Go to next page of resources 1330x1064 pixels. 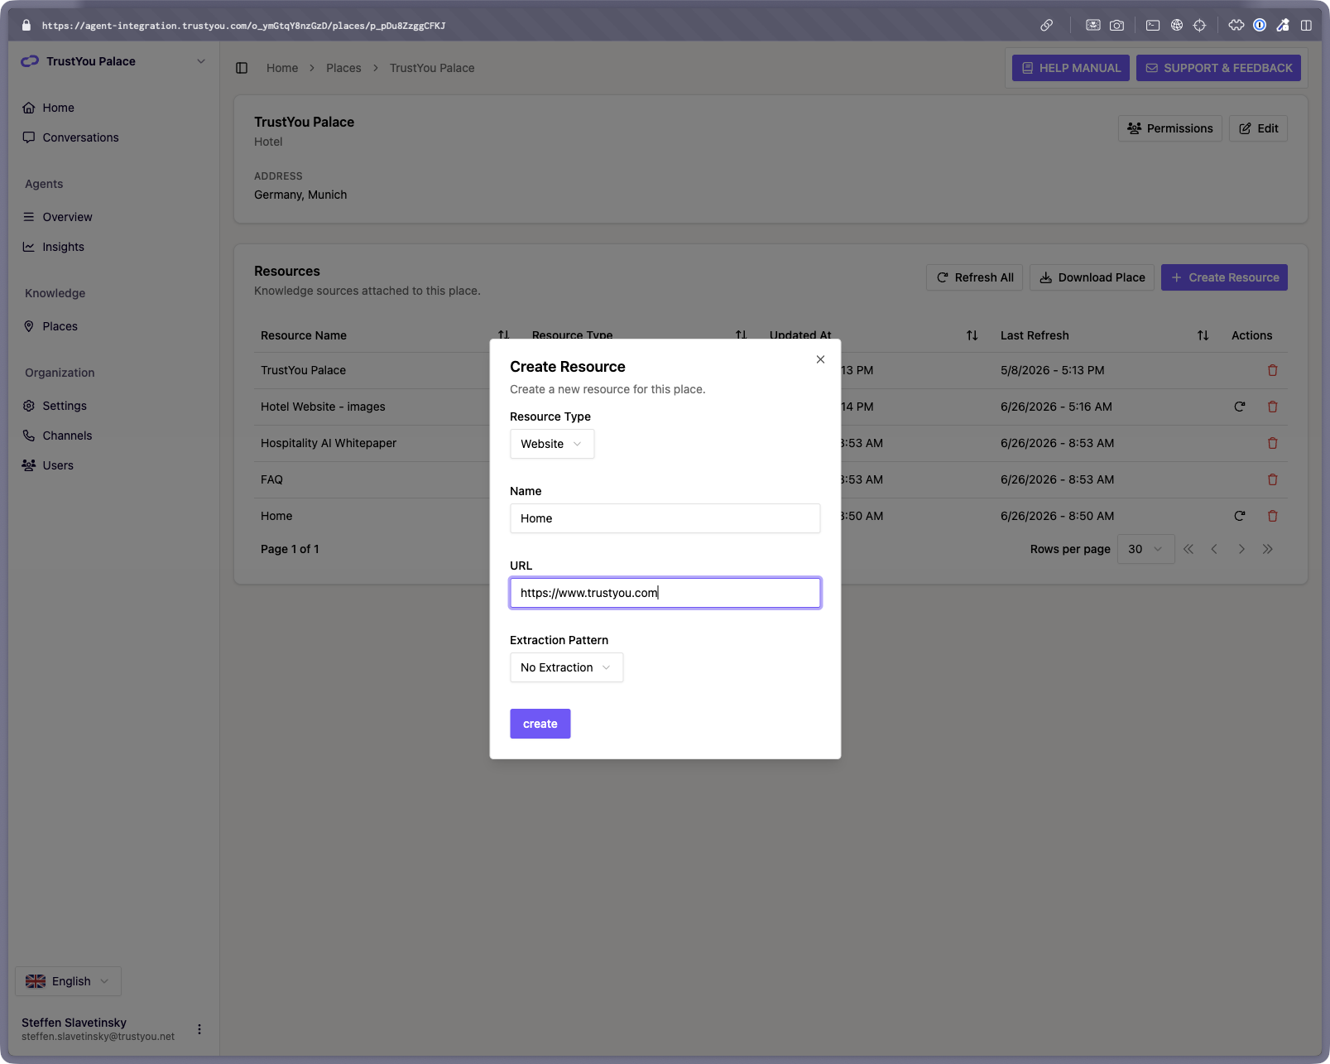tap(1241, 549)
